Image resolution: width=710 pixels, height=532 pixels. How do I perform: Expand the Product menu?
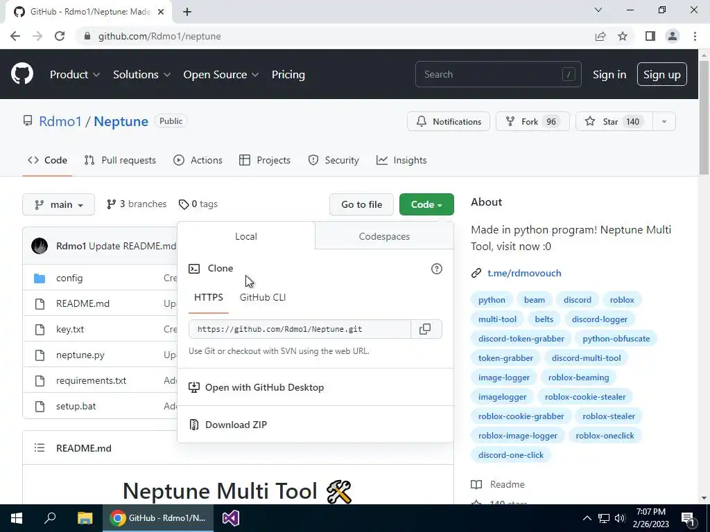click(75, 75)
